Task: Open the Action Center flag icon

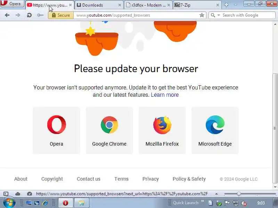Action: pyautogui.click(x=227, y=203)
